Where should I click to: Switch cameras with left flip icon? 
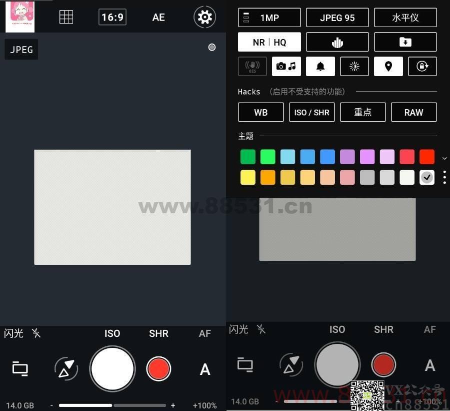(66, 369)
